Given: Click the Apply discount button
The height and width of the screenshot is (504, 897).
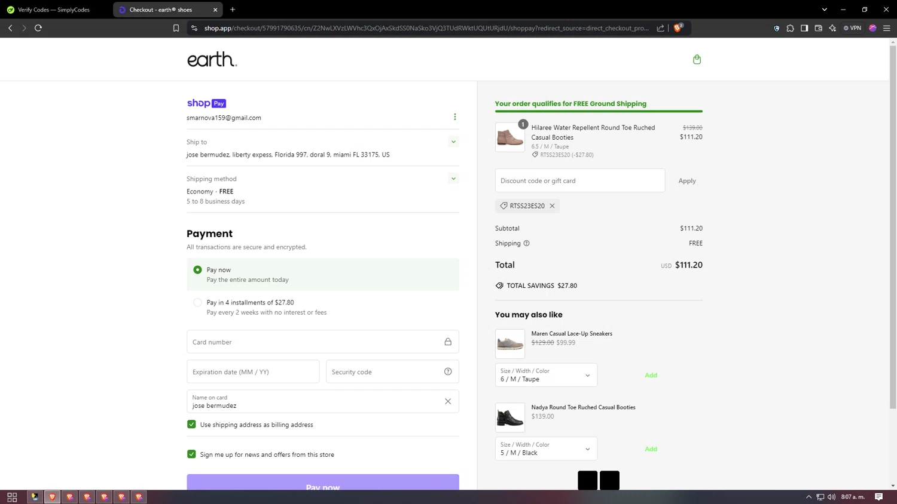Looking at the screenshot, I should (x=687, y=180).
